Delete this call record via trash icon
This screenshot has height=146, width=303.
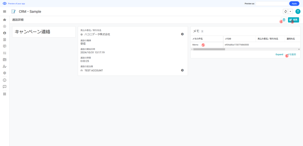pos(284,20)
